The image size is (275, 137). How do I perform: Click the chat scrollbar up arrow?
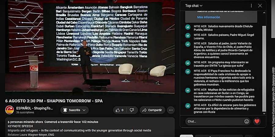click(264, 12)
